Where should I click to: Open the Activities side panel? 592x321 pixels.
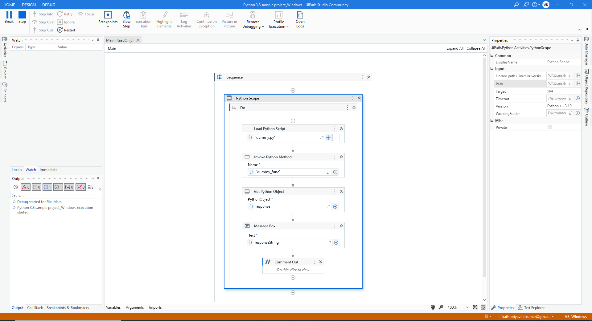click(5, 47)
